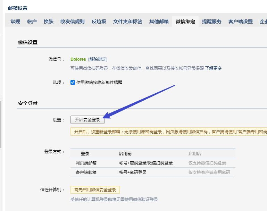The width and height of the screenshot is (267, 211).
Task: Open the 反垃圾 tab
Action: [99, 22]
